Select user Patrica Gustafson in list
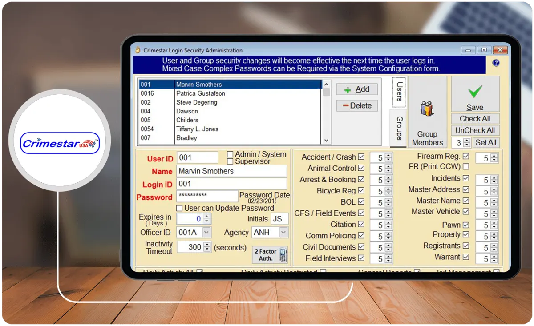 (x=230, y=93)
